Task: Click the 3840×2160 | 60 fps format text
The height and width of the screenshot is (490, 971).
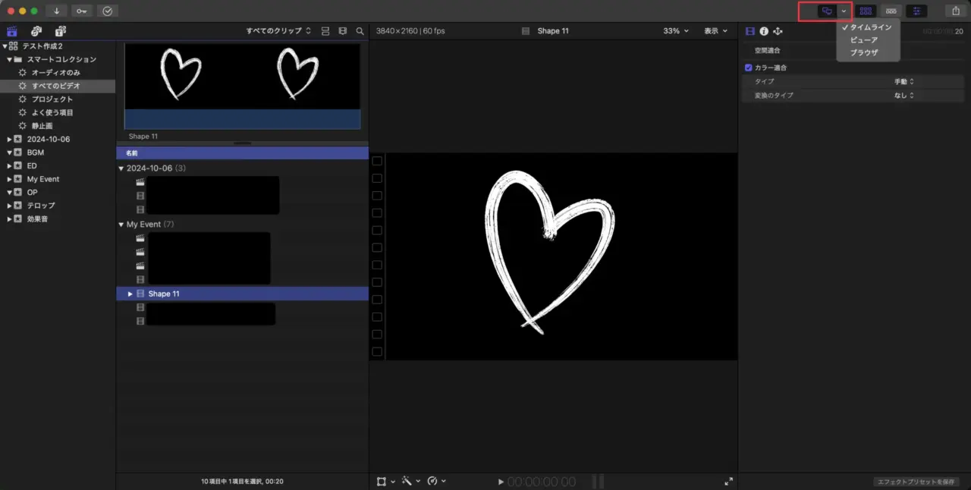Action: (412, 31)
